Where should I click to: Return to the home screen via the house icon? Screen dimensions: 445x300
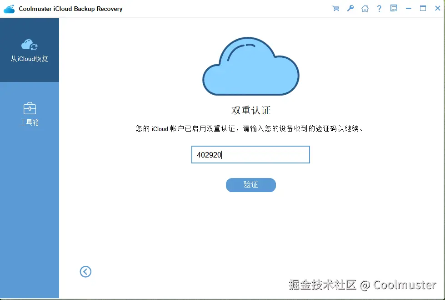[365, 8]
